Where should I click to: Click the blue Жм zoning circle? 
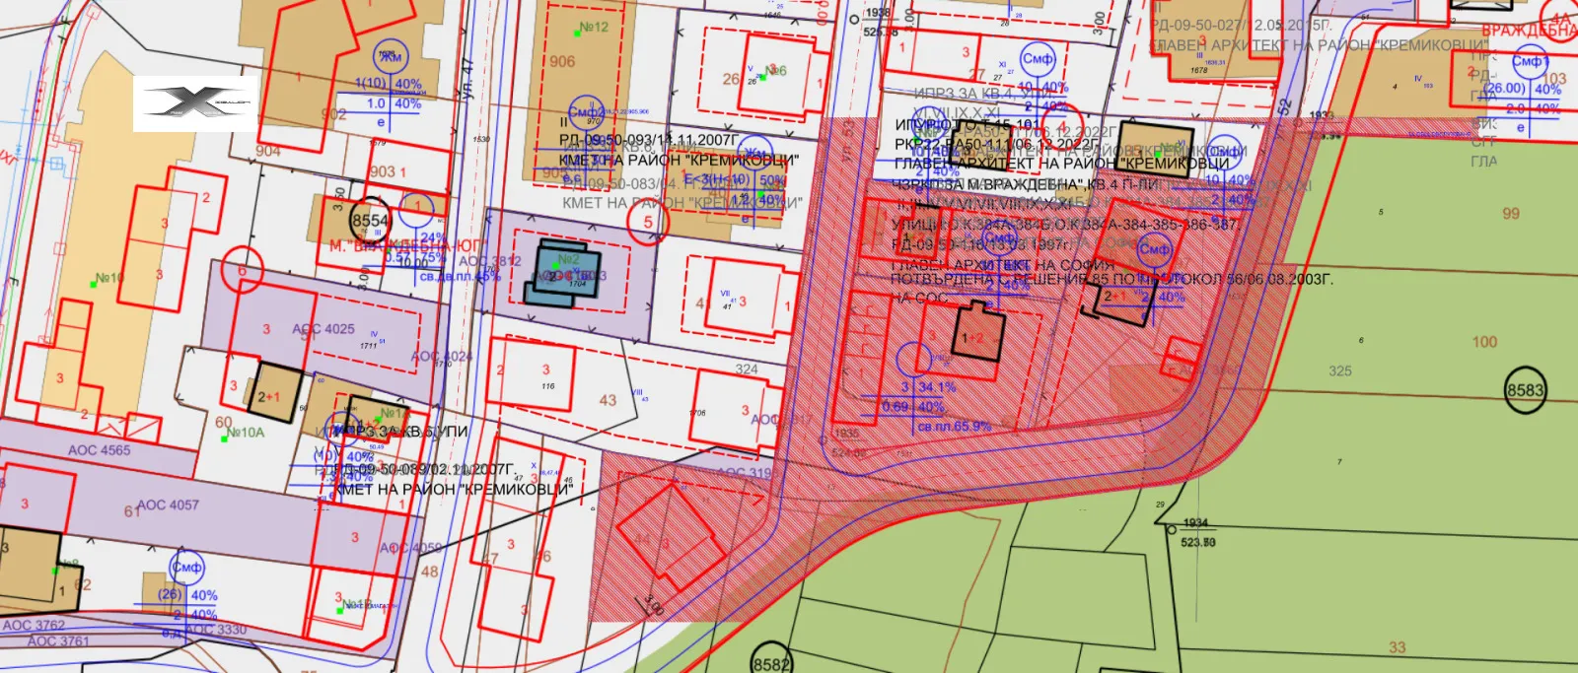[x=391, y=57]
